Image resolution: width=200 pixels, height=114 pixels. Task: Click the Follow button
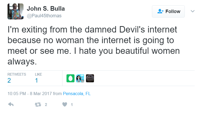click(168, 11)
